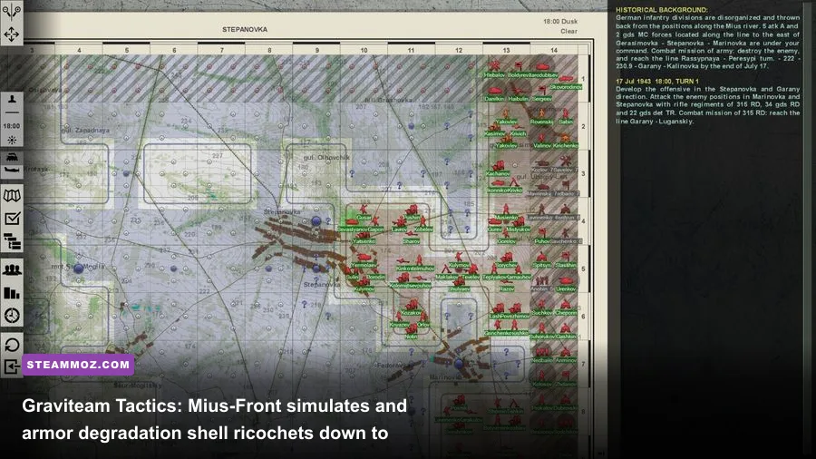Select the Gusar unit marker
This screenshot has width=816, height=459.
click(x=364, y=211)
